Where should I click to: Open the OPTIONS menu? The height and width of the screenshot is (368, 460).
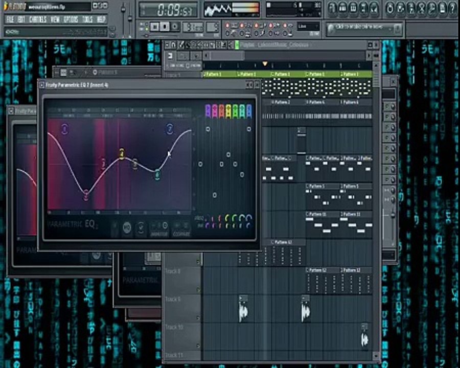click(71, 19)
